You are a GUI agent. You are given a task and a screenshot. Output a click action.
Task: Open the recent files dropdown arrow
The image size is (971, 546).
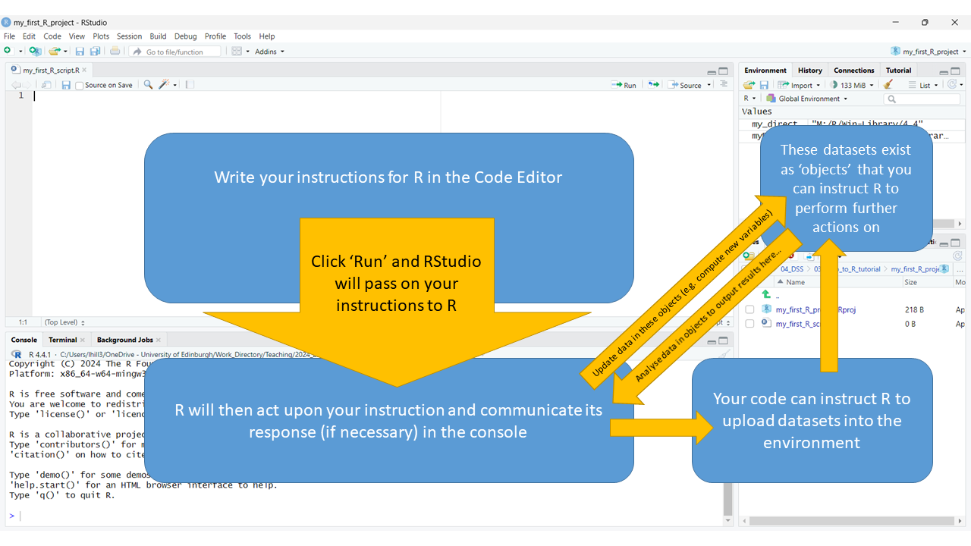click(66, 52)
